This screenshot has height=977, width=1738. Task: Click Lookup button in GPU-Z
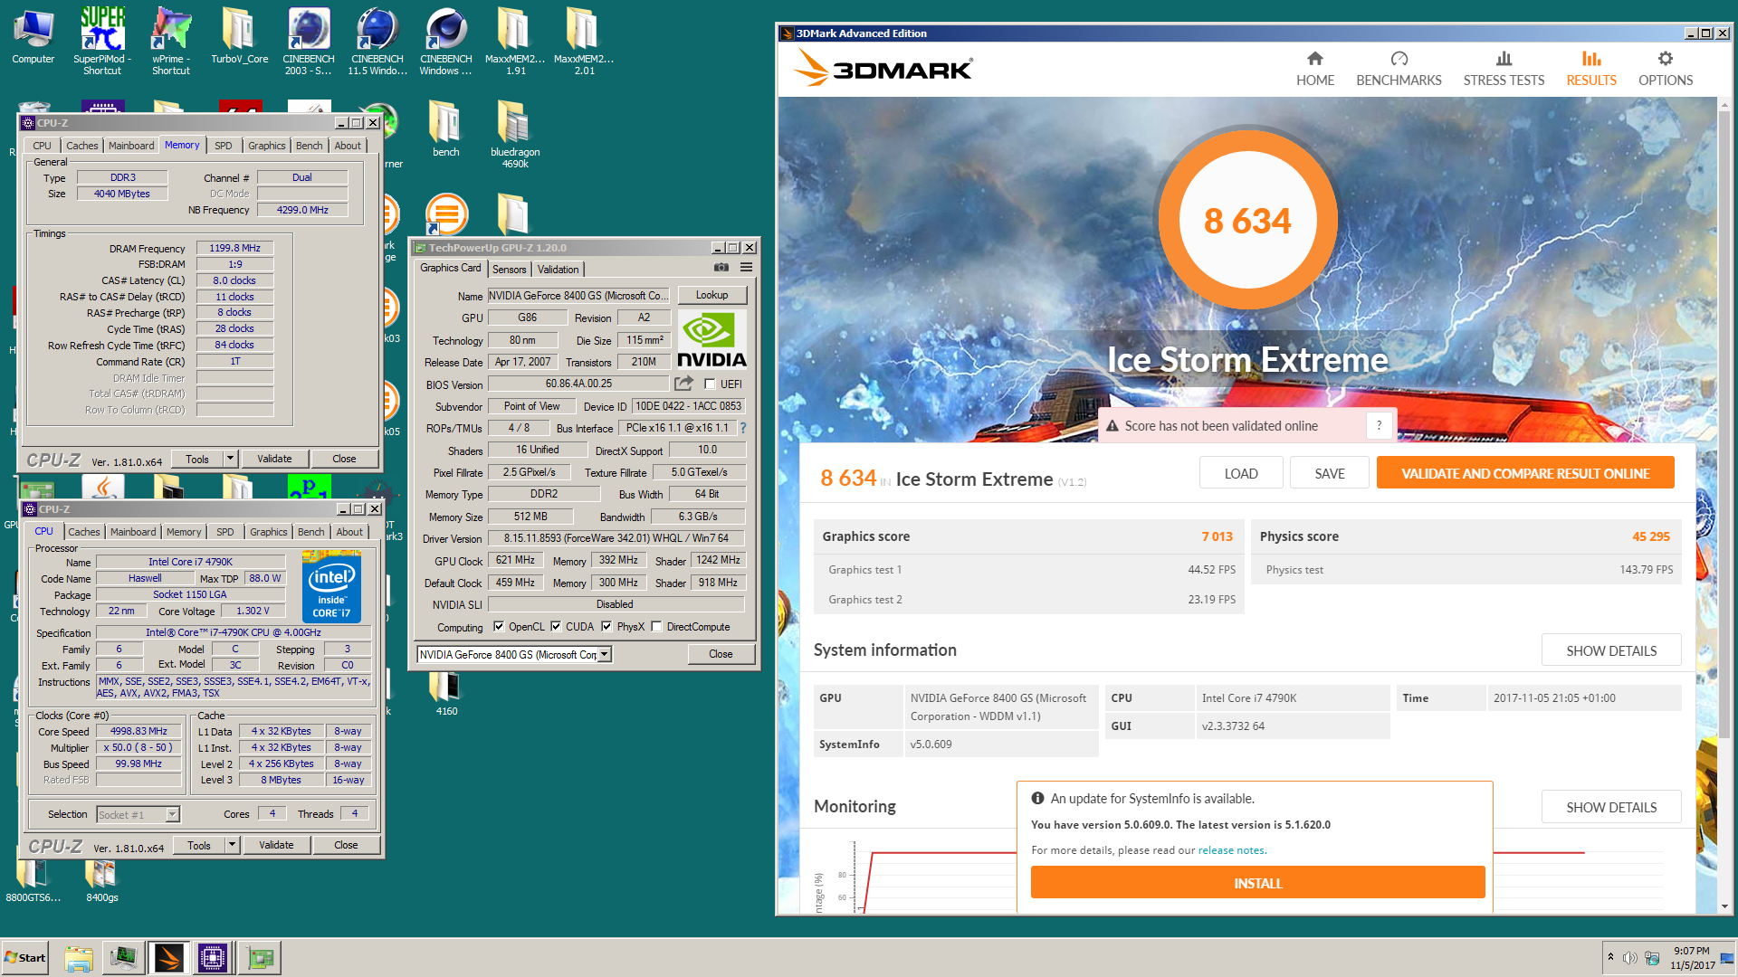tap(711, 295)
